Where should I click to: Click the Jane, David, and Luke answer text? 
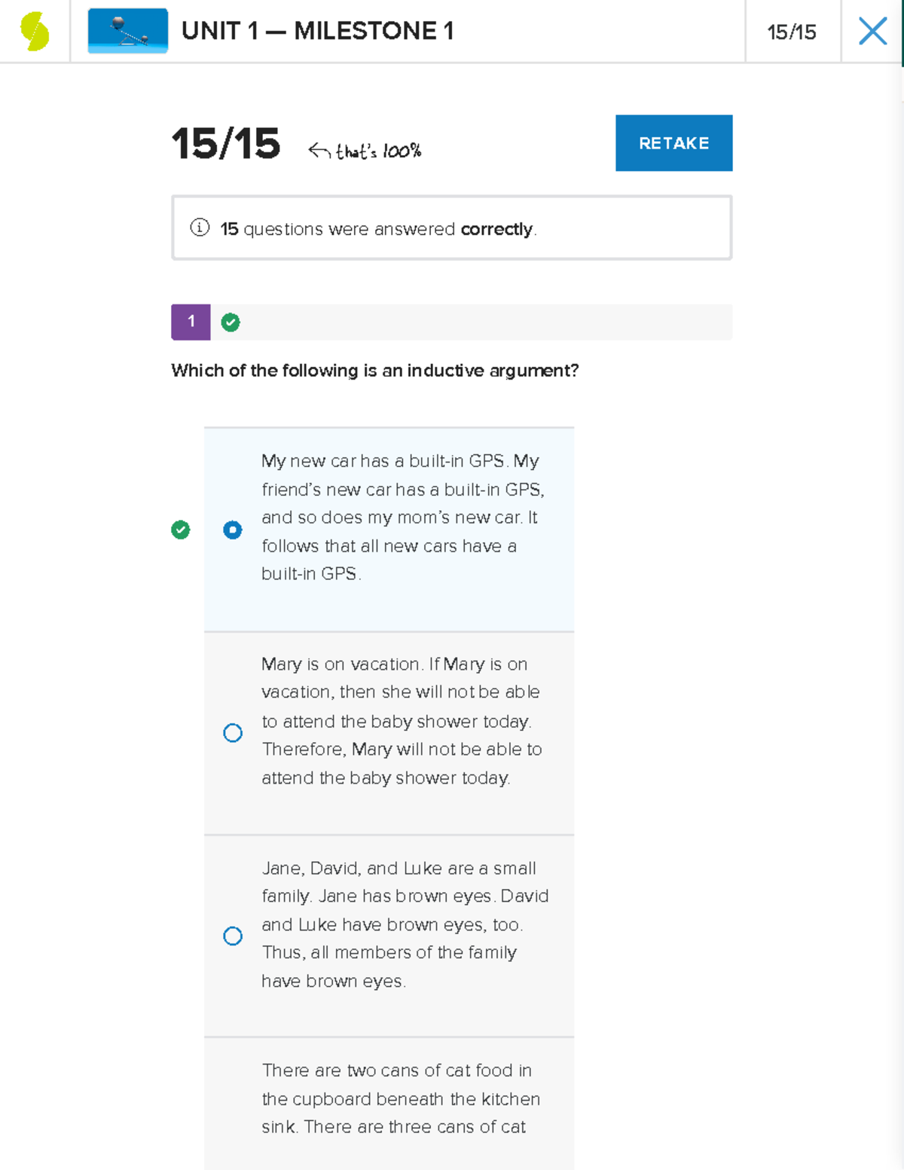(x=405, y=924)
